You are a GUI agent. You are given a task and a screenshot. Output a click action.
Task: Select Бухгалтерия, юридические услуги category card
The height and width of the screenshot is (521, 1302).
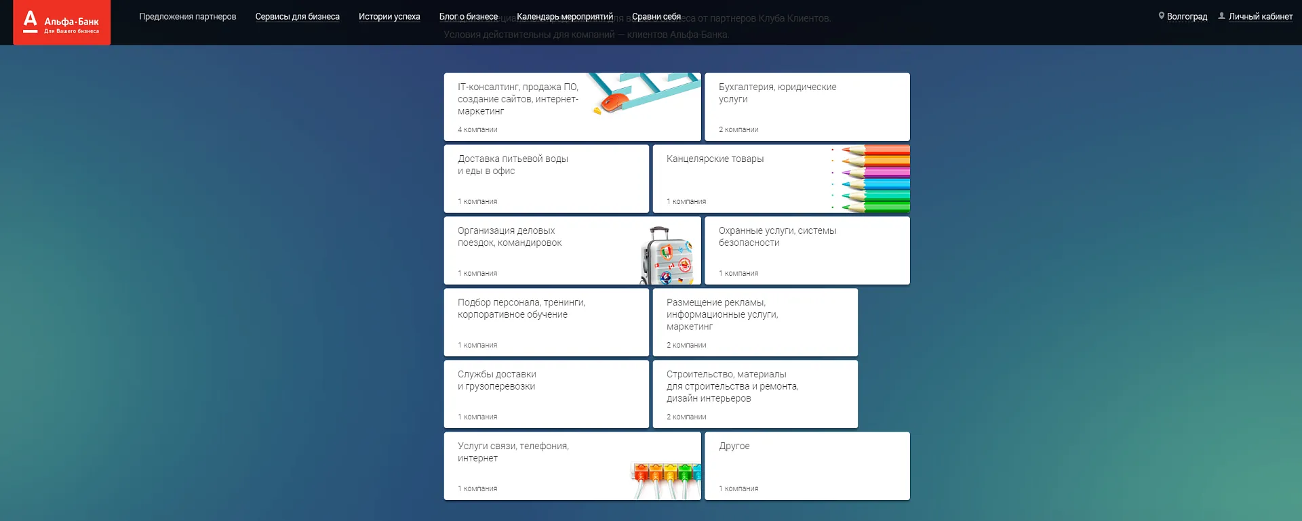coord(806,107)
